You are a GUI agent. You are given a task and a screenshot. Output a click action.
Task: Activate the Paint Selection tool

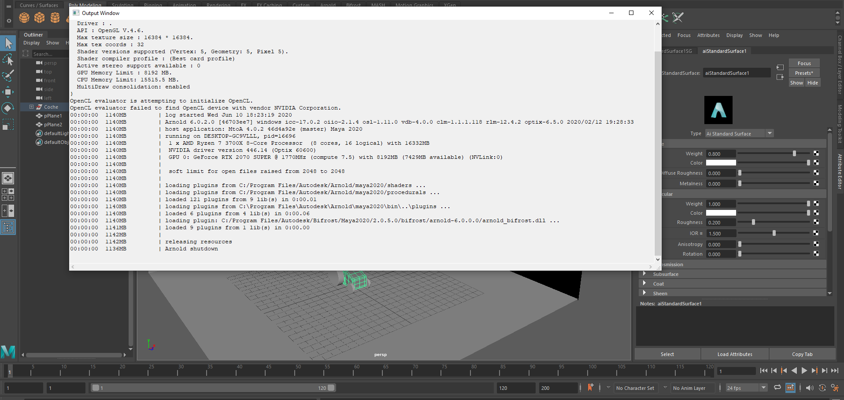click(8, 76)
